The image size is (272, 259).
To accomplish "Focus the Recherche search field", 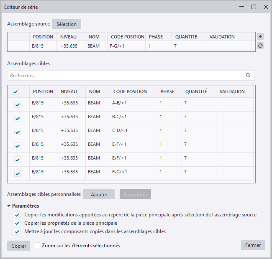I will tap(126, 76).
